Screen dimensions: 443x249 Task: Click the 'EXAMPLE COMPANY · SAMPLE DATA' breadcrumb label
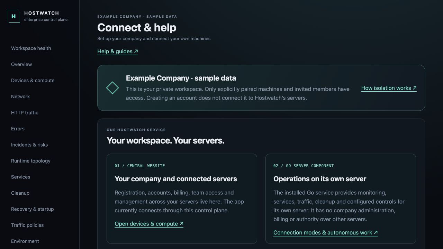click(137, 17)
